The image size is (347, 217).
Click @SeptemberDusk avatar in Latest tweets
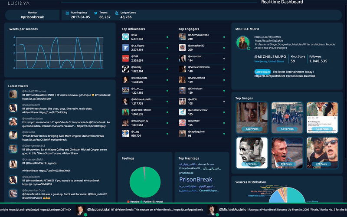tap(13, 193)
